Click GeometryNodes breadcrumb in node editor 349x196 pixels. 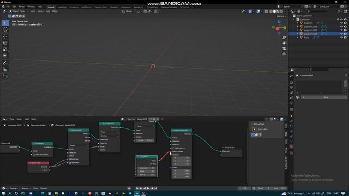(38, 125)
